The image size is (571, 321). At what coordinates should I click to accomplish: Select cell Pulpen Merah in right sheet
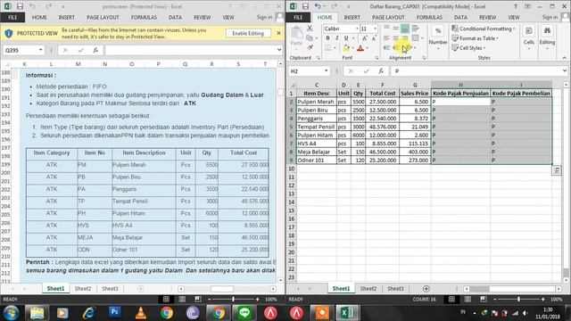(316, 102)
